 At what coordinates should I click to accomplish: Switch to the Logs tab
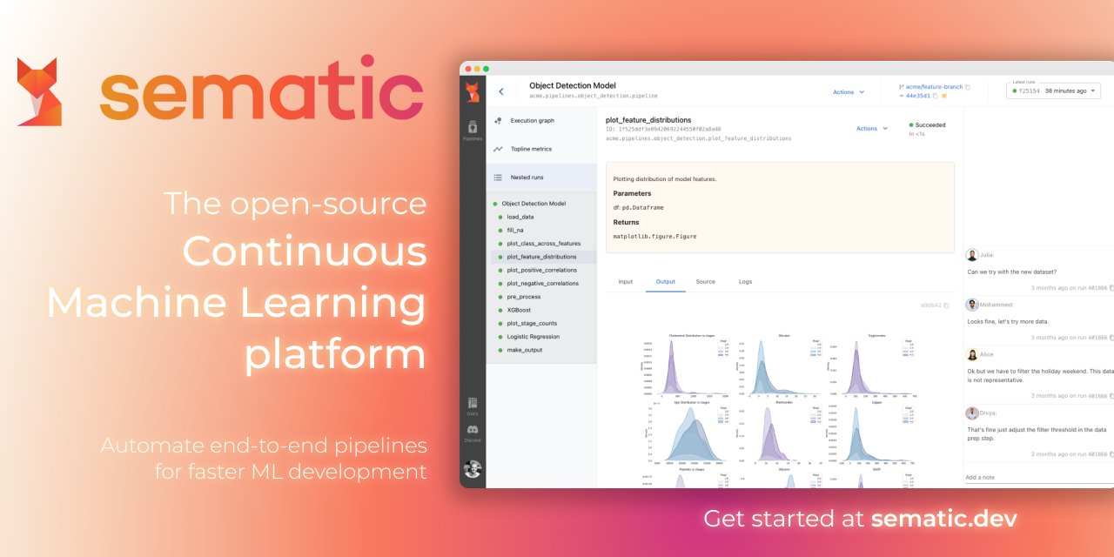click(746, 282)
